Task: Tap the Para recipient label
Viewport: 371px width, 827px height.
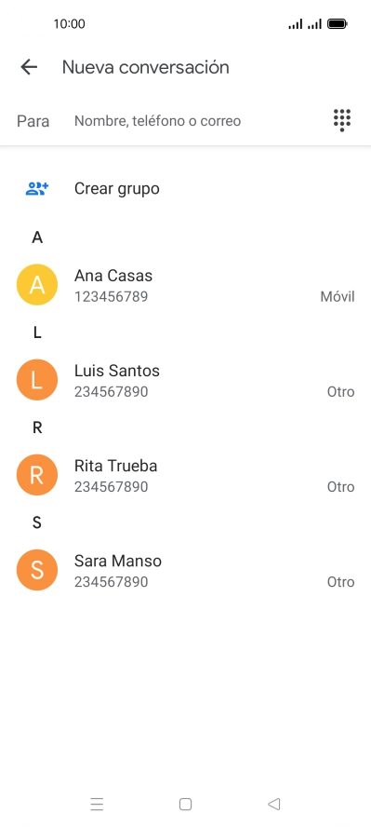Action: (x=33, y=121)
